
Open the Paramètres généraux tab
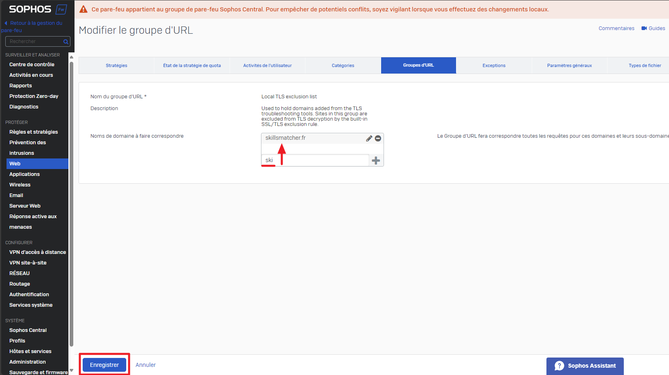tap(570, 65)
